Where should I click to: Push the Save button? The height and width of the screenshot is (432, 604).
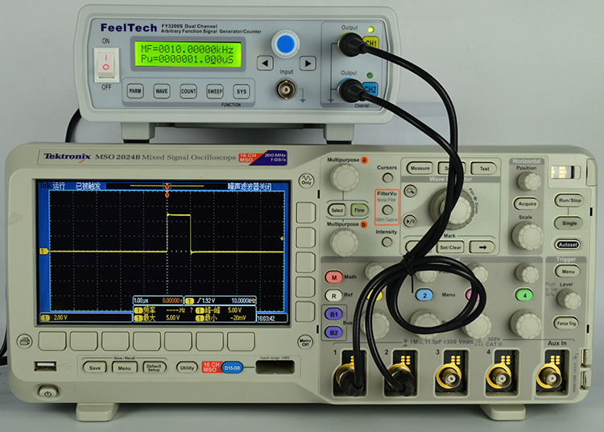click(94, 368)
